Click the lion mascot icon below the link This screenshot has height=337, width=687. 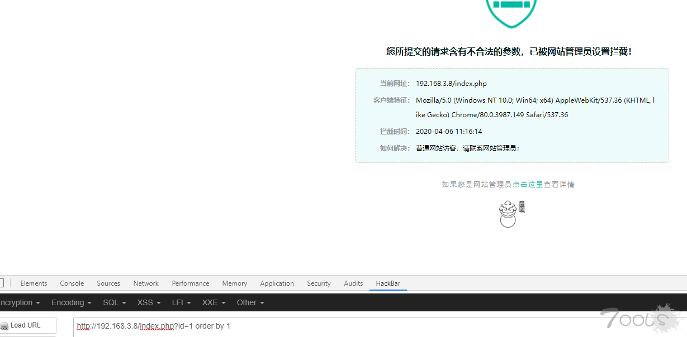point(510,214)
